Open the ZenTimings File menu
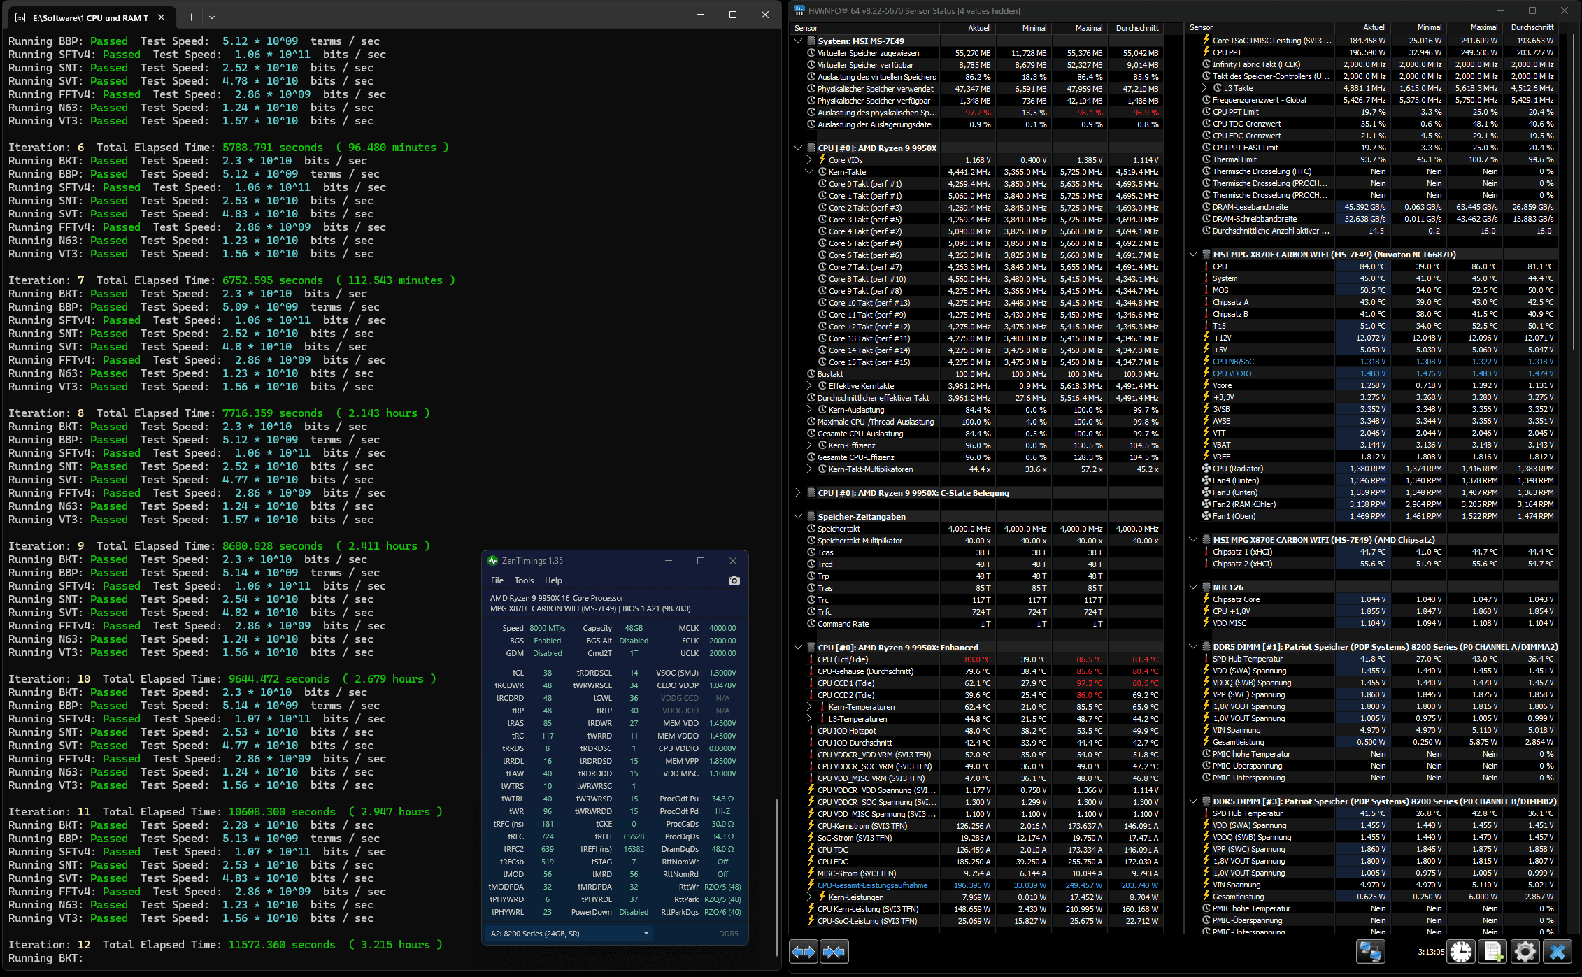 [x=497, y=580]
